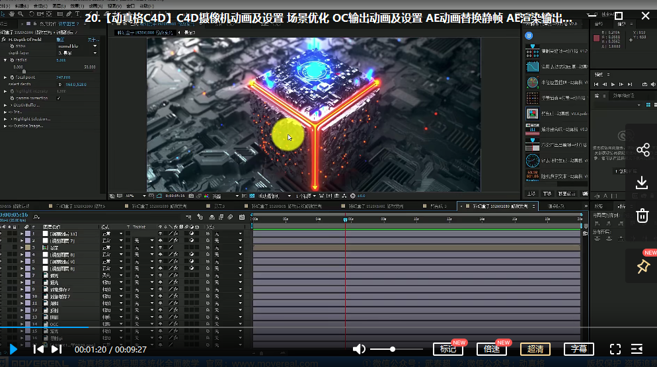Click the 倍速 playback speed button
The image size is (657, 367).
tap(492, 349)
